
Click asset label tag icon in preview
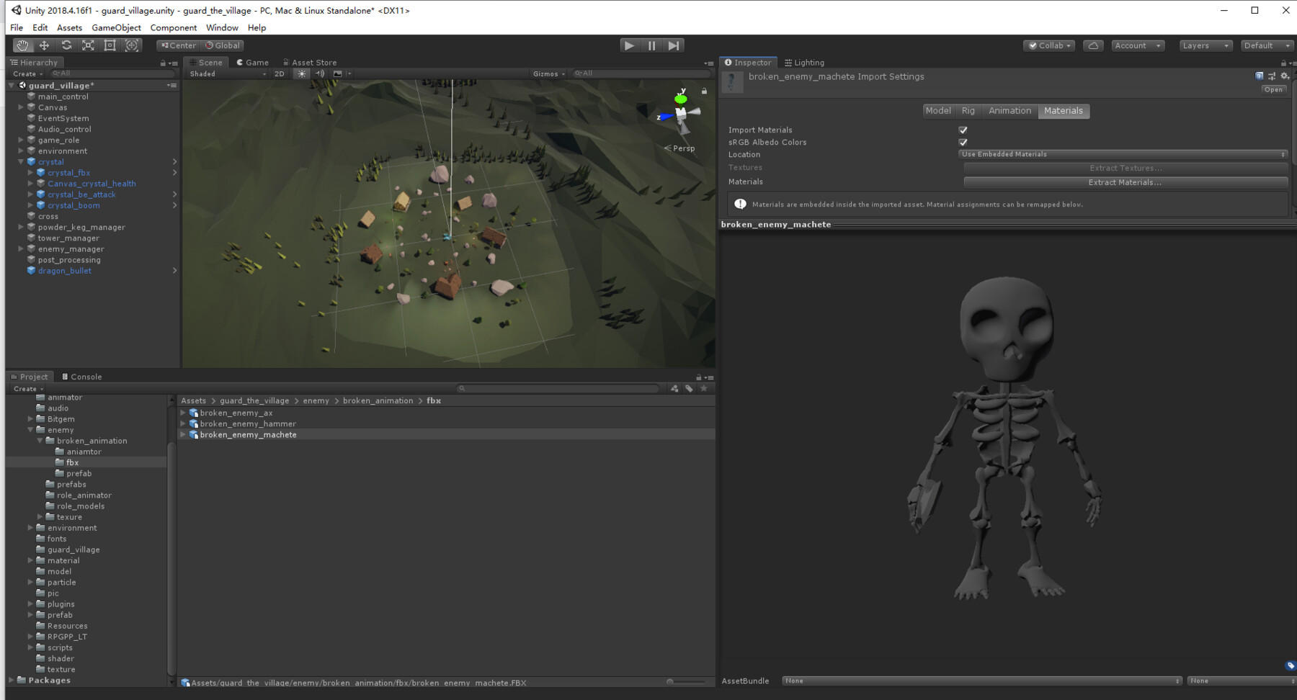click(x=1290, y=665)
